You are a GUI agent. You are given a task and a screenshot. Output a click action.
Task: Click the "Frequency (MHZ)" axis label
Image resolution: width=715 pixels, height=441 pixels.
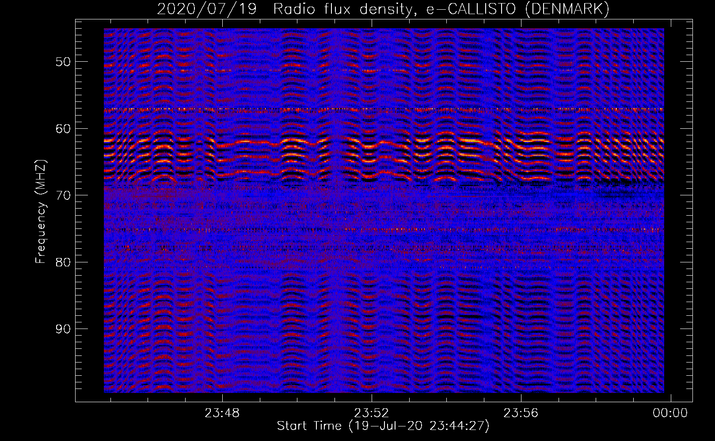(x=41, y=212)
